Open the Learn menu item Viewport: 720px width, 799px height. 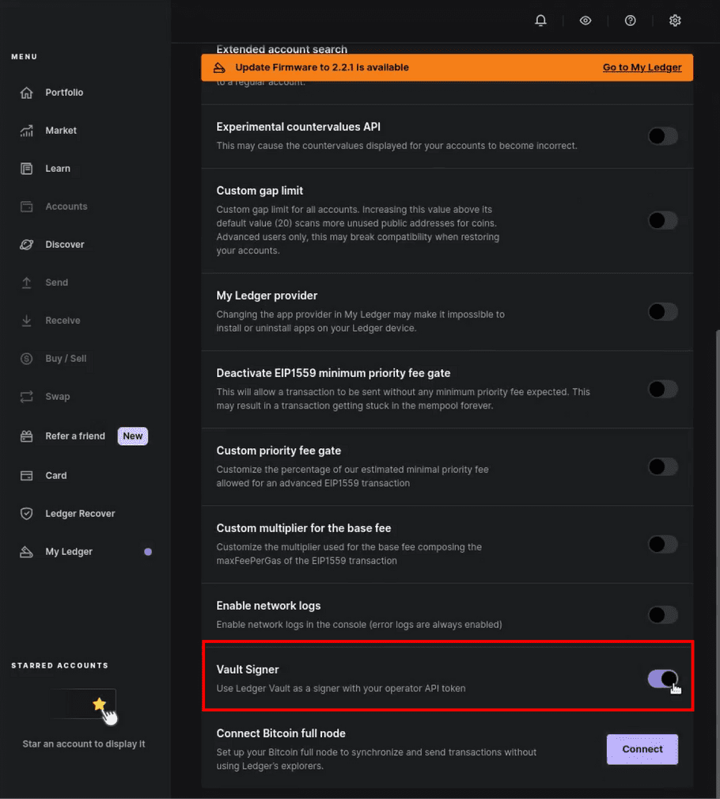pyautogui.click(x=58, y=169)
